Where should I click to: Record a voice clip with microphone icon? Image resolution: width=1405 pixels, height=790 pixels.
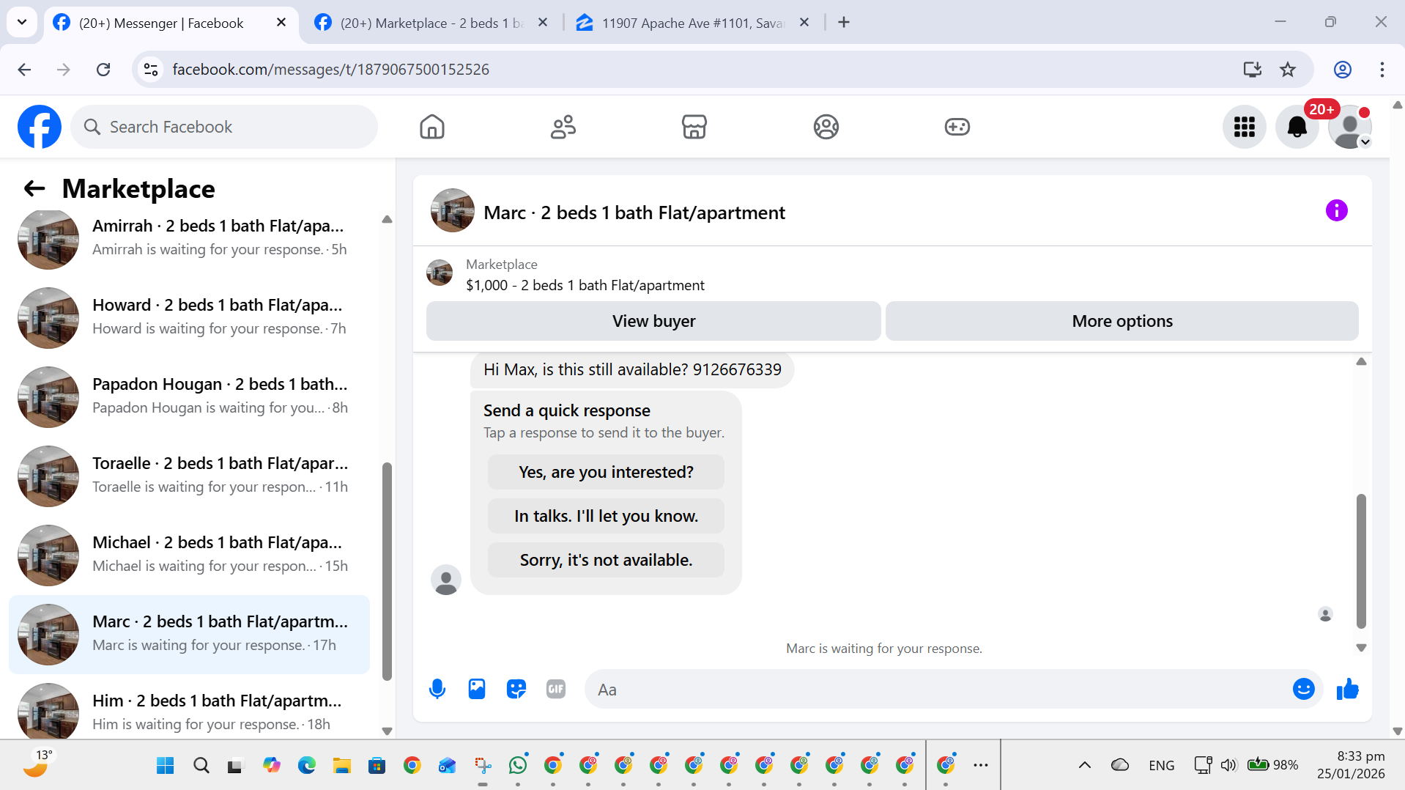point(437,689)
